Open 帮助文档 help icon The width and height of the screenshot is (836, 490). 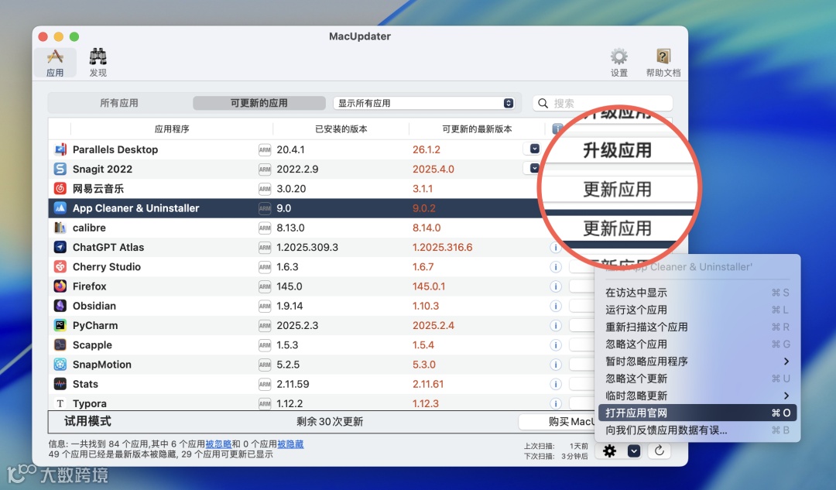pyautogui.click(x=663, y=63)
